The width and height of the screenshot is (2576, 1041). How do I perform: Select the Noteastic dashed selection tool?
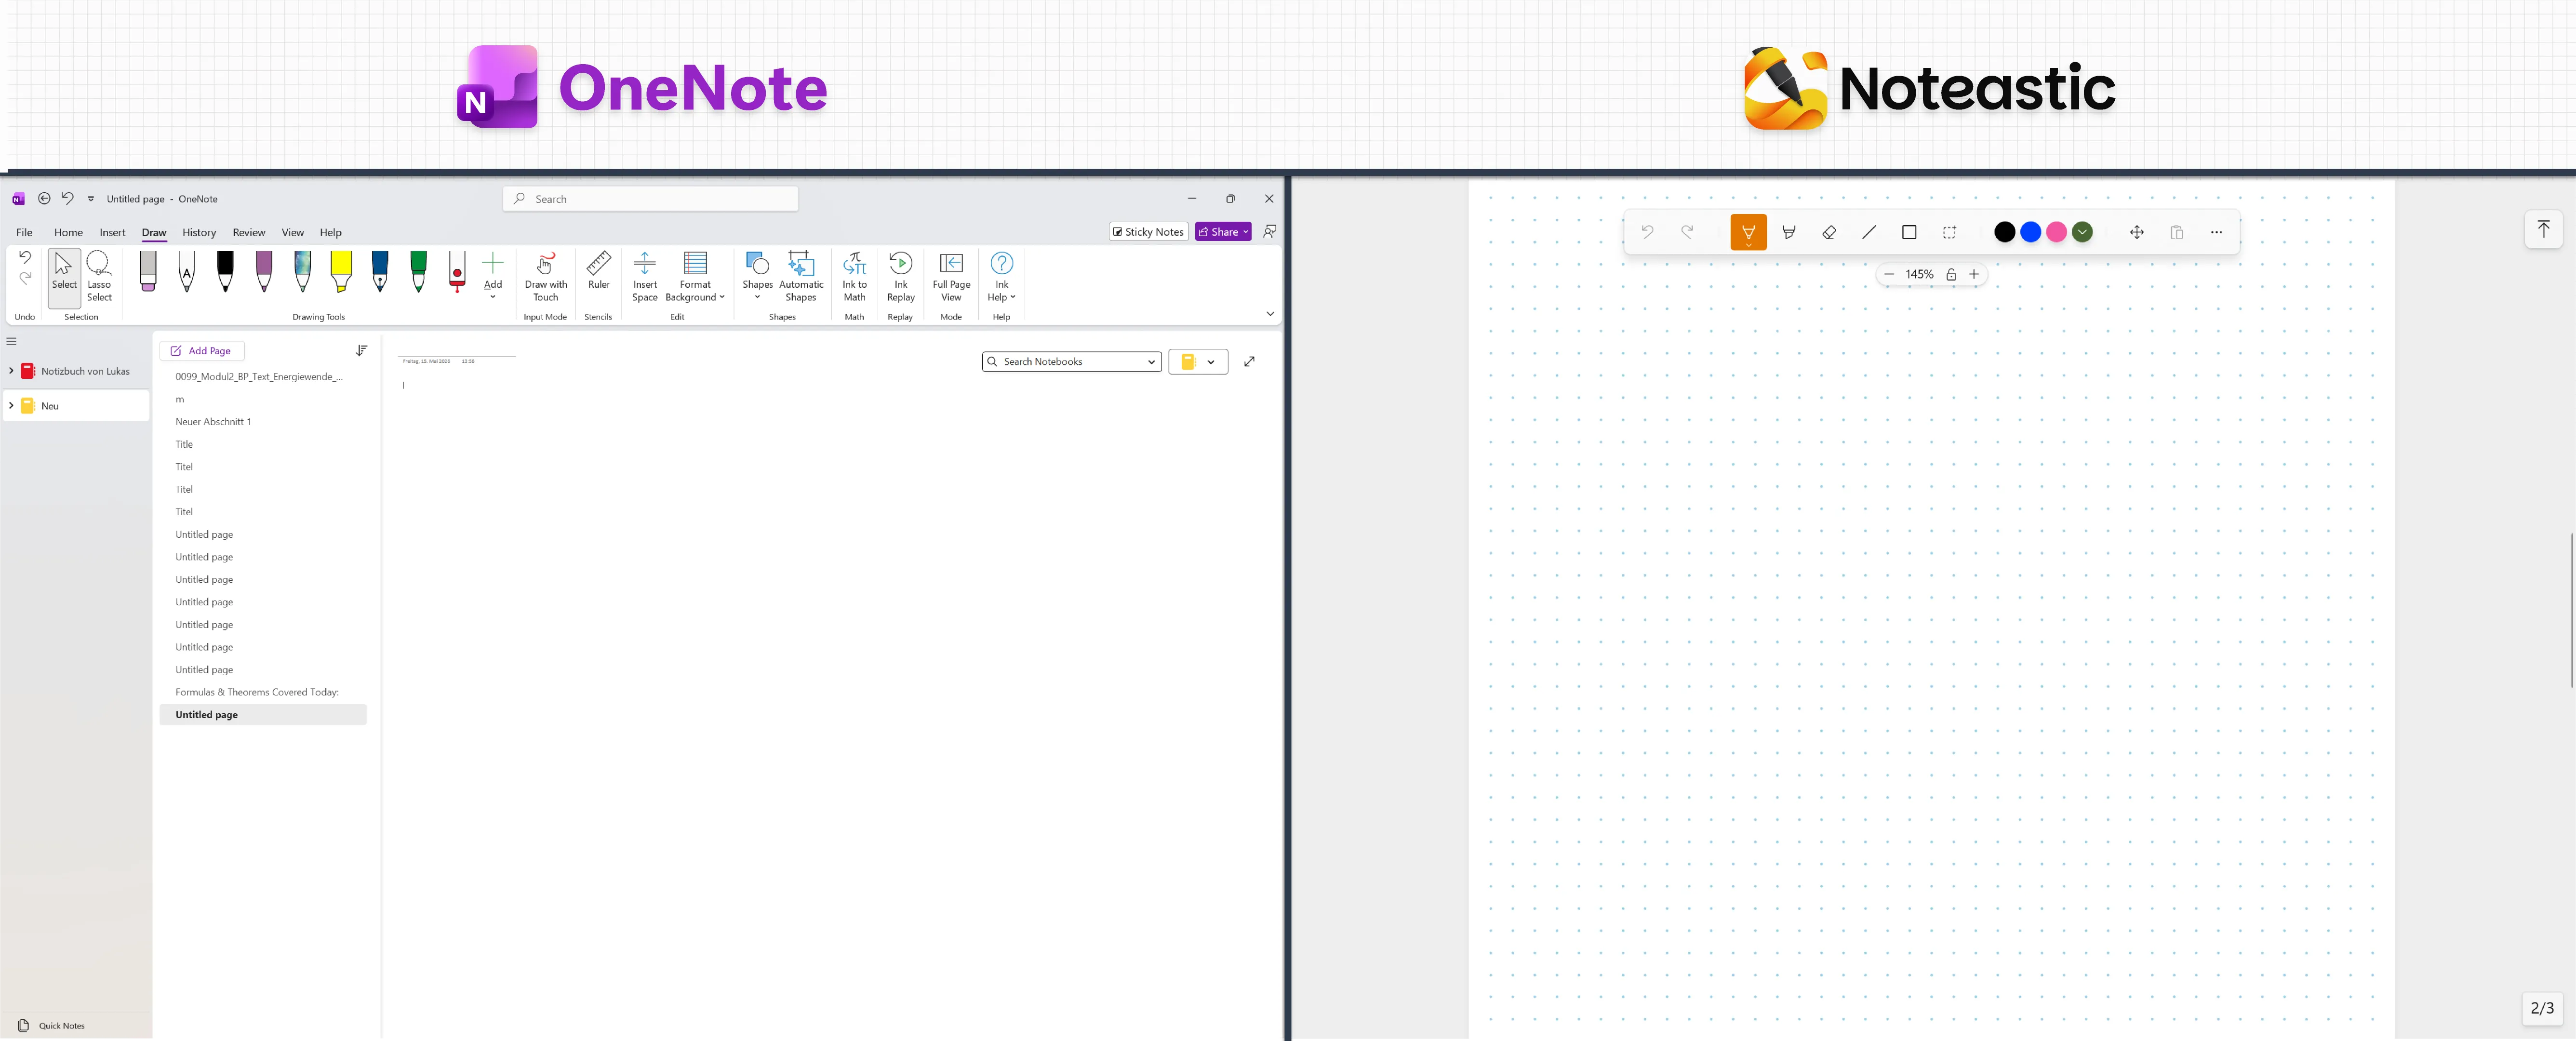pyautogui.click(x=1949, y=232)
